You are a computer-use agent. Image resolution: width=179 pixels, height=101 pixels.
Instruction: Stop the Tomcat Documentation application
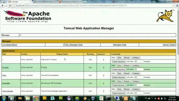click(x=119, y=74)
